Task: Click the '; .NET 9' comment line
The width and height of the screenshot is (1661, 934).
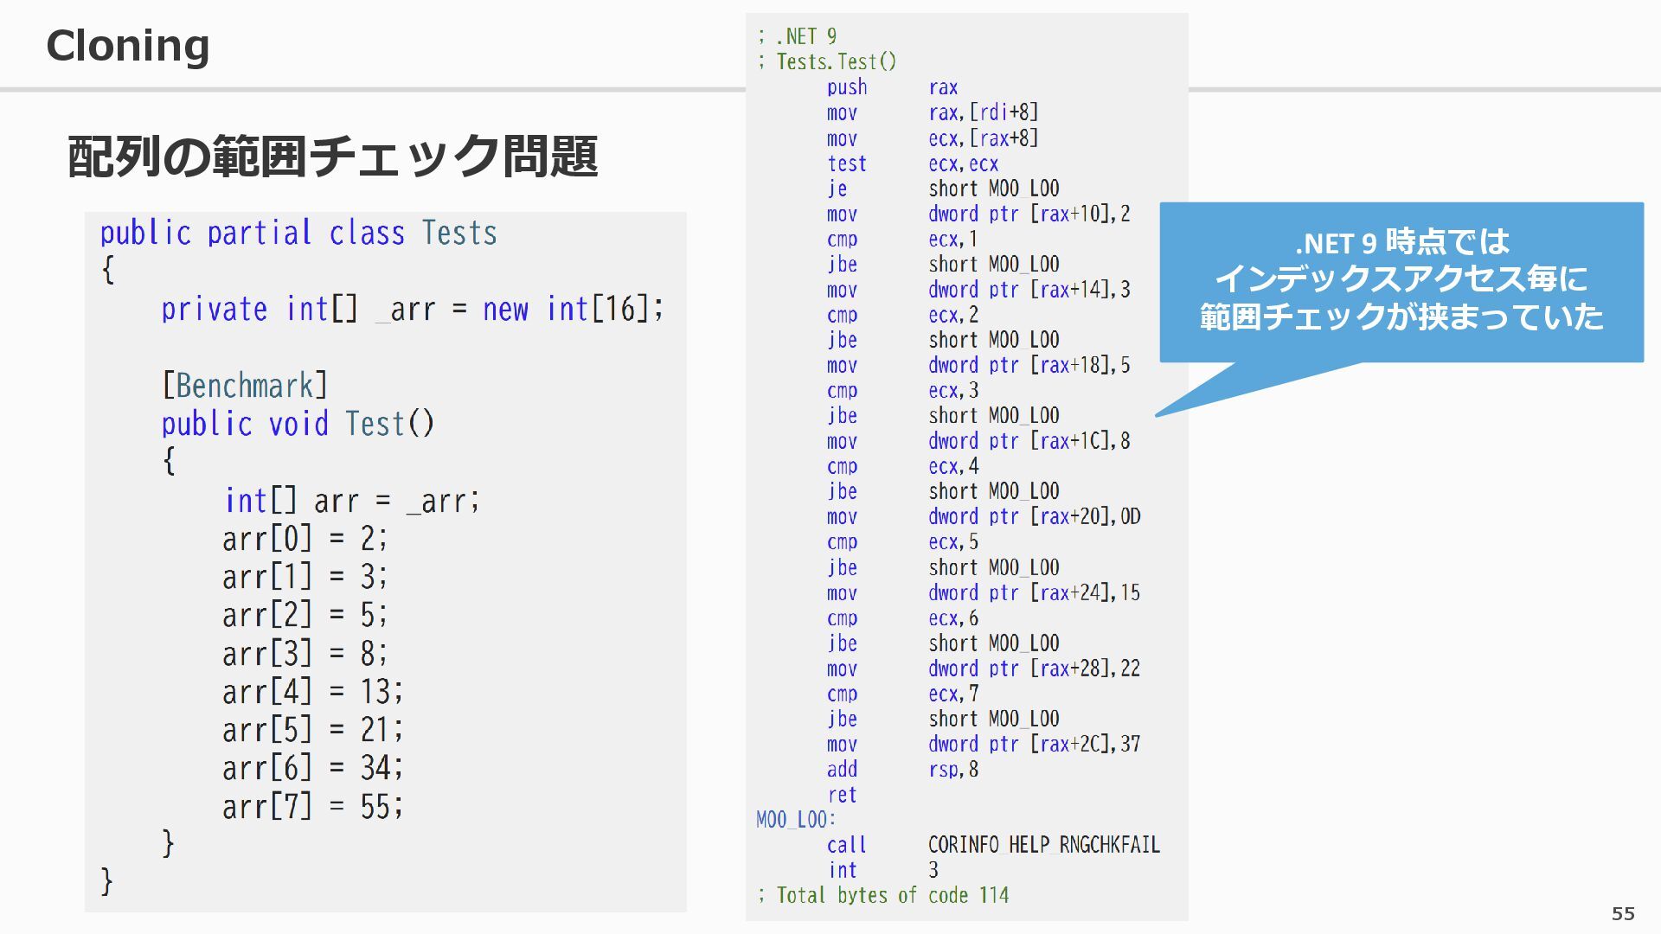Action: click(x=797, y=36)
